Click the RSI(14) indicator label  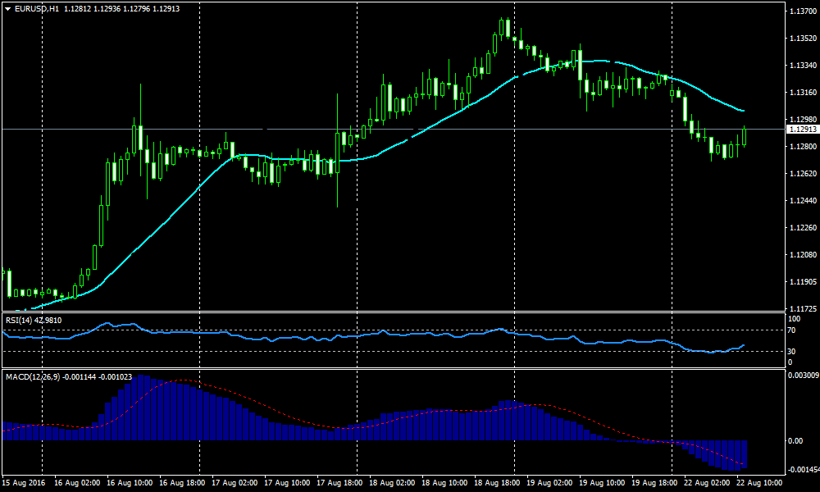(20, 320)
